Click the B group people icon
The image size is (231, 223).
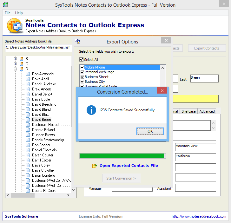pyautogui.click(x=22, y=59)
